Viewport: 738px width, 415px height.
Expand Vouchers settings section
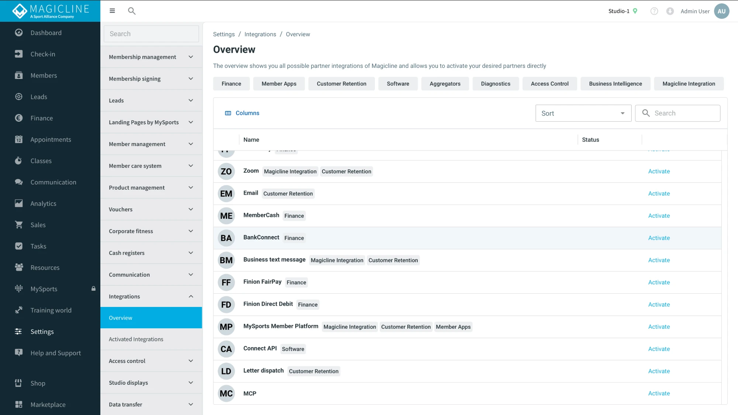(x=151, y=209)
